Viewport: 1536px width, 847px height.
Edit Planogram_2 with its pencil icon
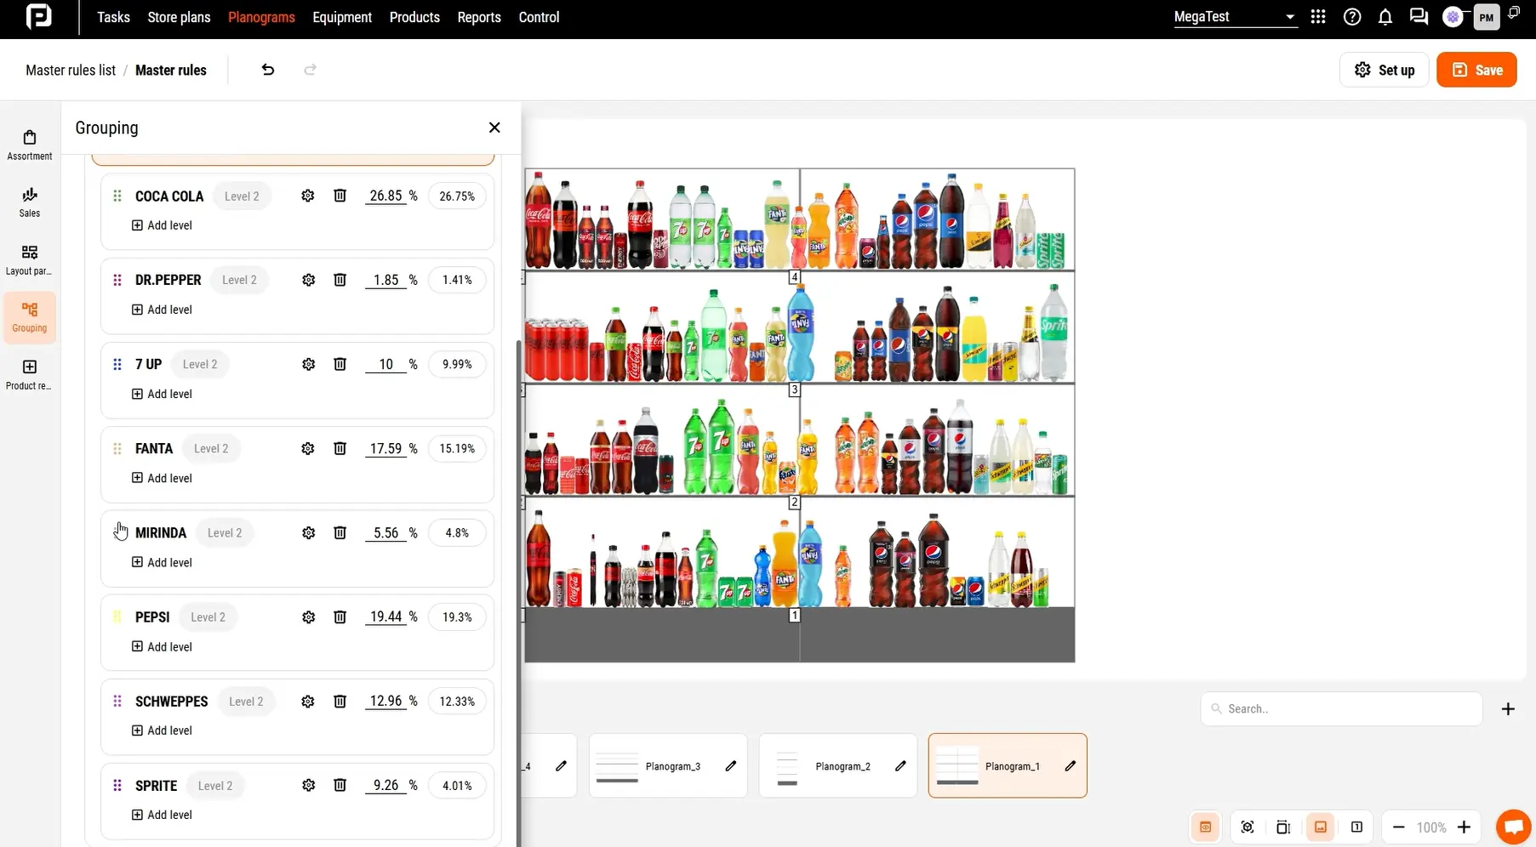(x=900, y=766)
